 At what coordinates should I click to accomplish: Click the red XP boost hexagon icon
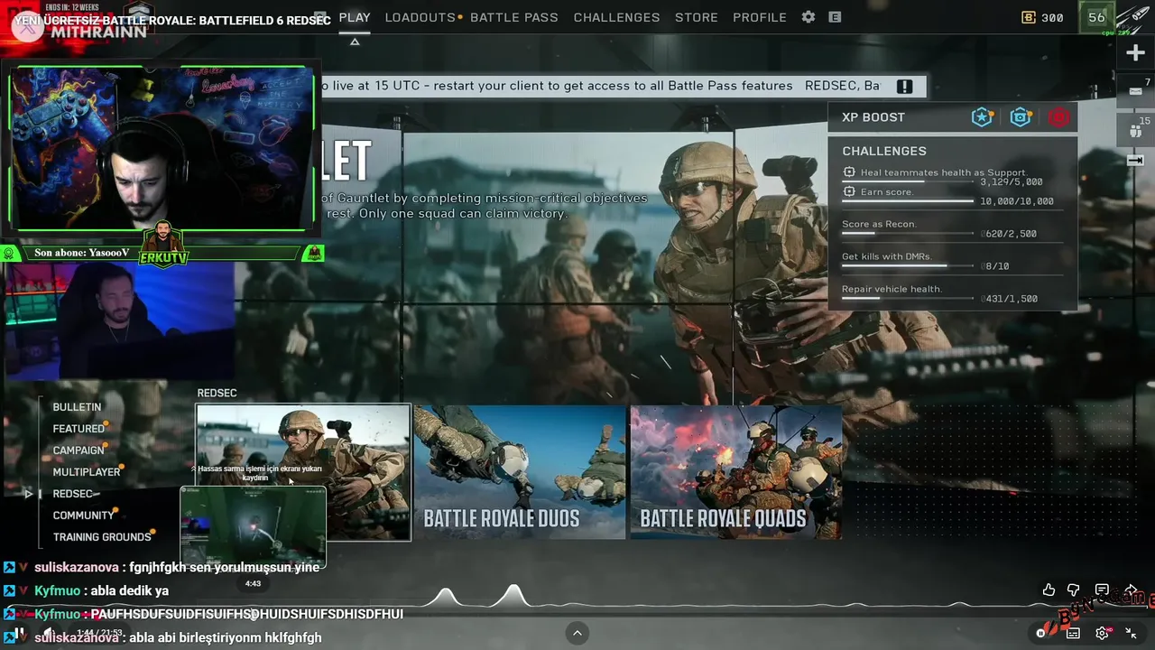click(1058, 117)
